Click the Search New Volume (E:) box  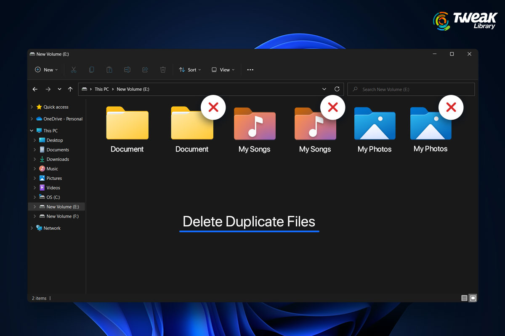click(411, 89)
